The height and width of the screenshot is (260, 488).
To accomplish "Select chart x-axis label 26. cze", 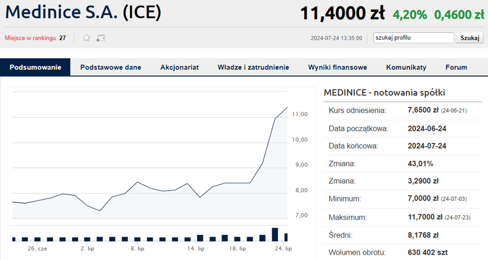I will coord(38,249).
